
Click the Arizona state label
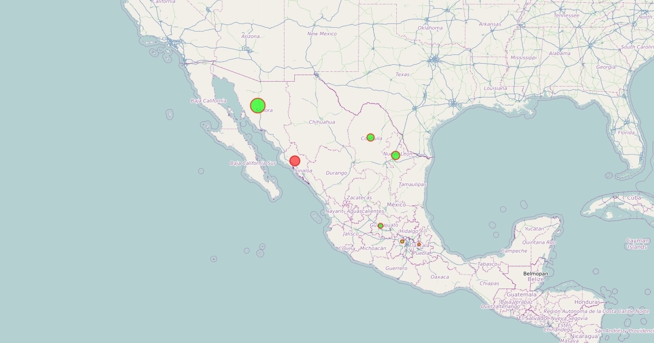pyautogui.click(x=251, y=36)
